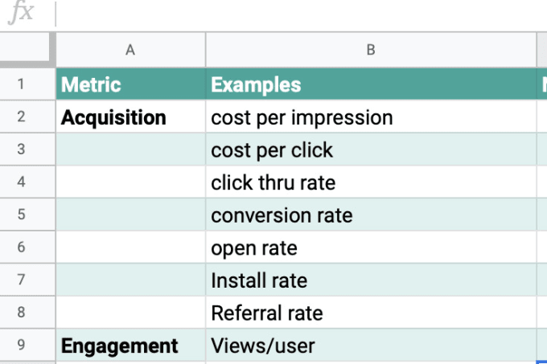Image resolution: width=547 pixels, height=364 pixels.
Task: Select column B header
Action: pos(371,50)
